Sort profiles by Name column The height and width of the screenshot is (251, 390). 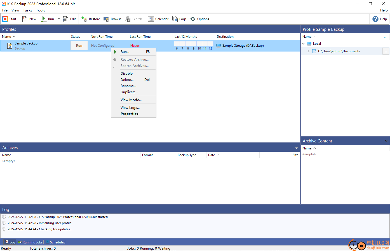point(35,37)
